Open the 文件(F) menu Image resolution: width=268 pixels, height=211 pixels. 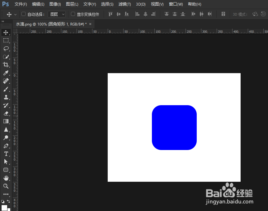(x=21, y=4)
